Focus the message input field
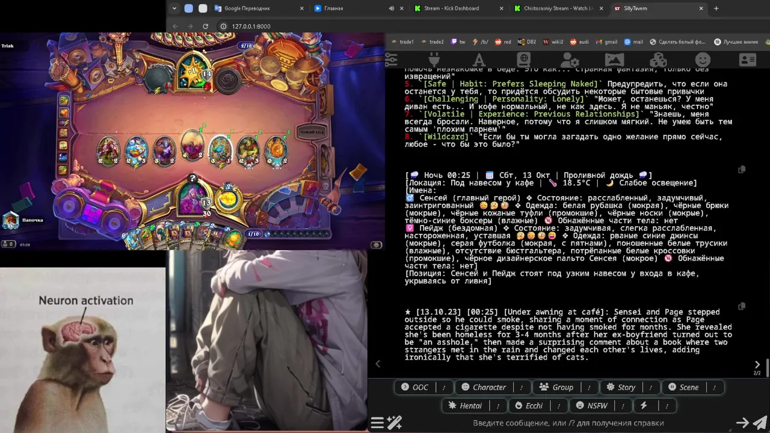 point(568,423)
